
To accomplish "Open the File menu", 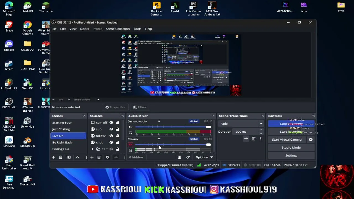I will click(54, 29).
